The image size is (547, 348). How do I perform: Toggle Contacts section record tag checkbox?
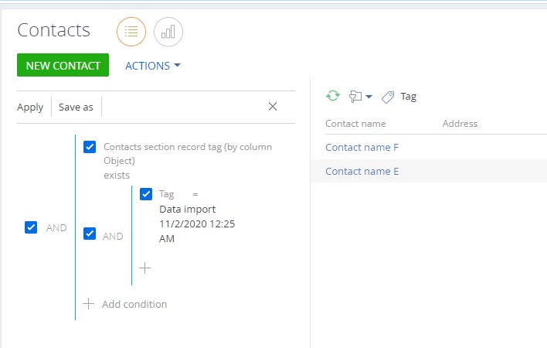click(90, 147)
